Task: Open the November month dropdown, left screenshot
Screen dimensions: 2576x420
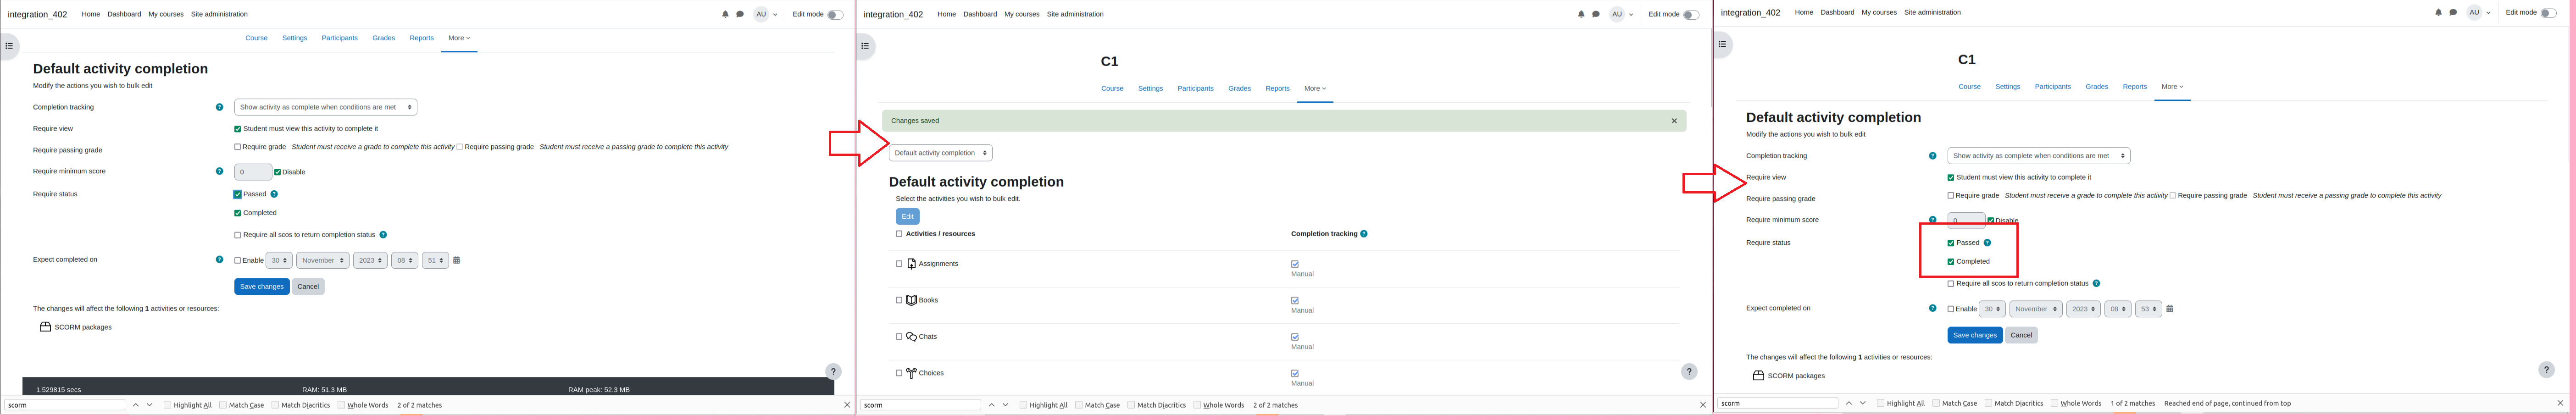Action: (322, 260)
